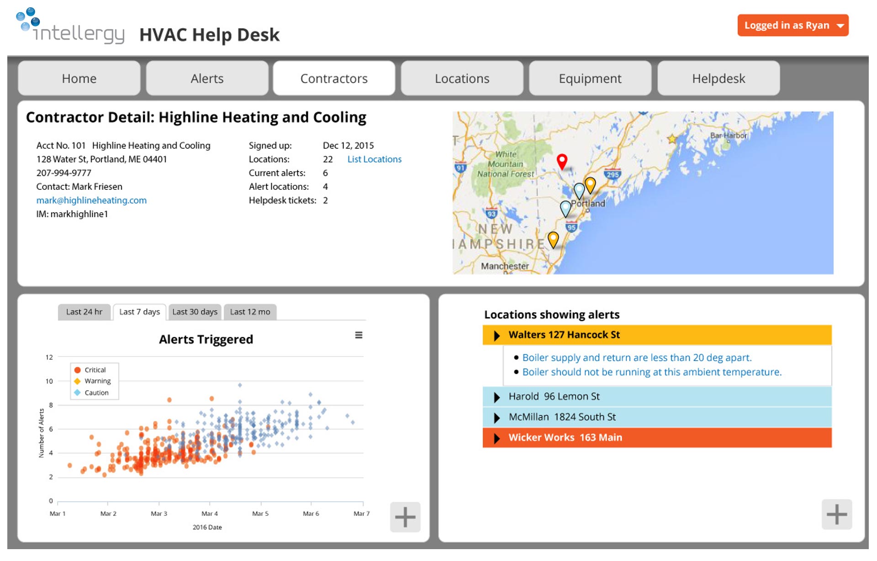Click mark@highlineheating.com email link
877x561 pixels.
[92, 200]
